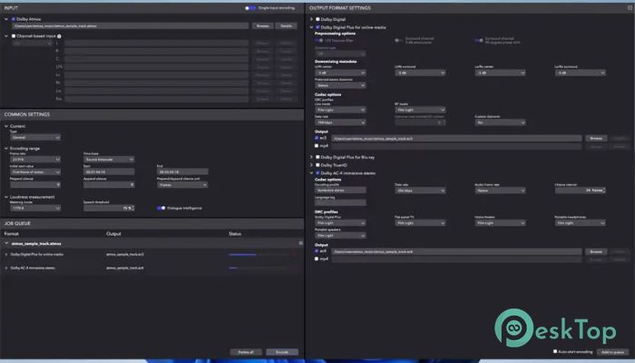Expand Dolby AC-4 immersive stereo job row
Image resolution: width=635 pixels, height=363 pixels.
[x=6, y=268]
